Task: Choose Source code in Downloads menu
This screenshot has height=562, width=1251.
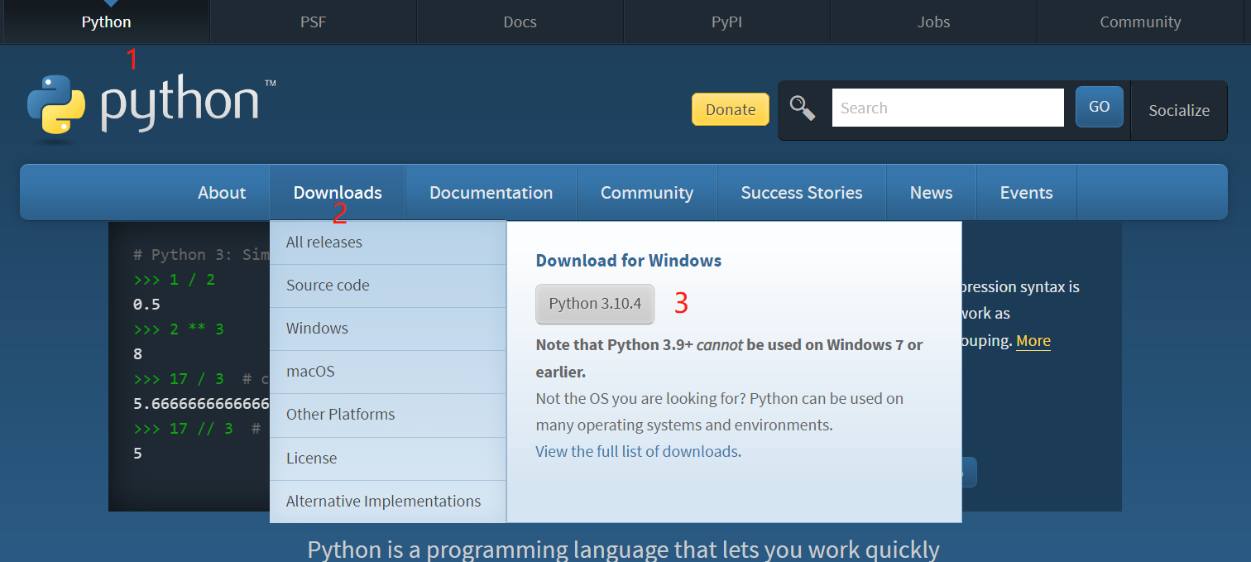Action: click(x=328, y=286)
